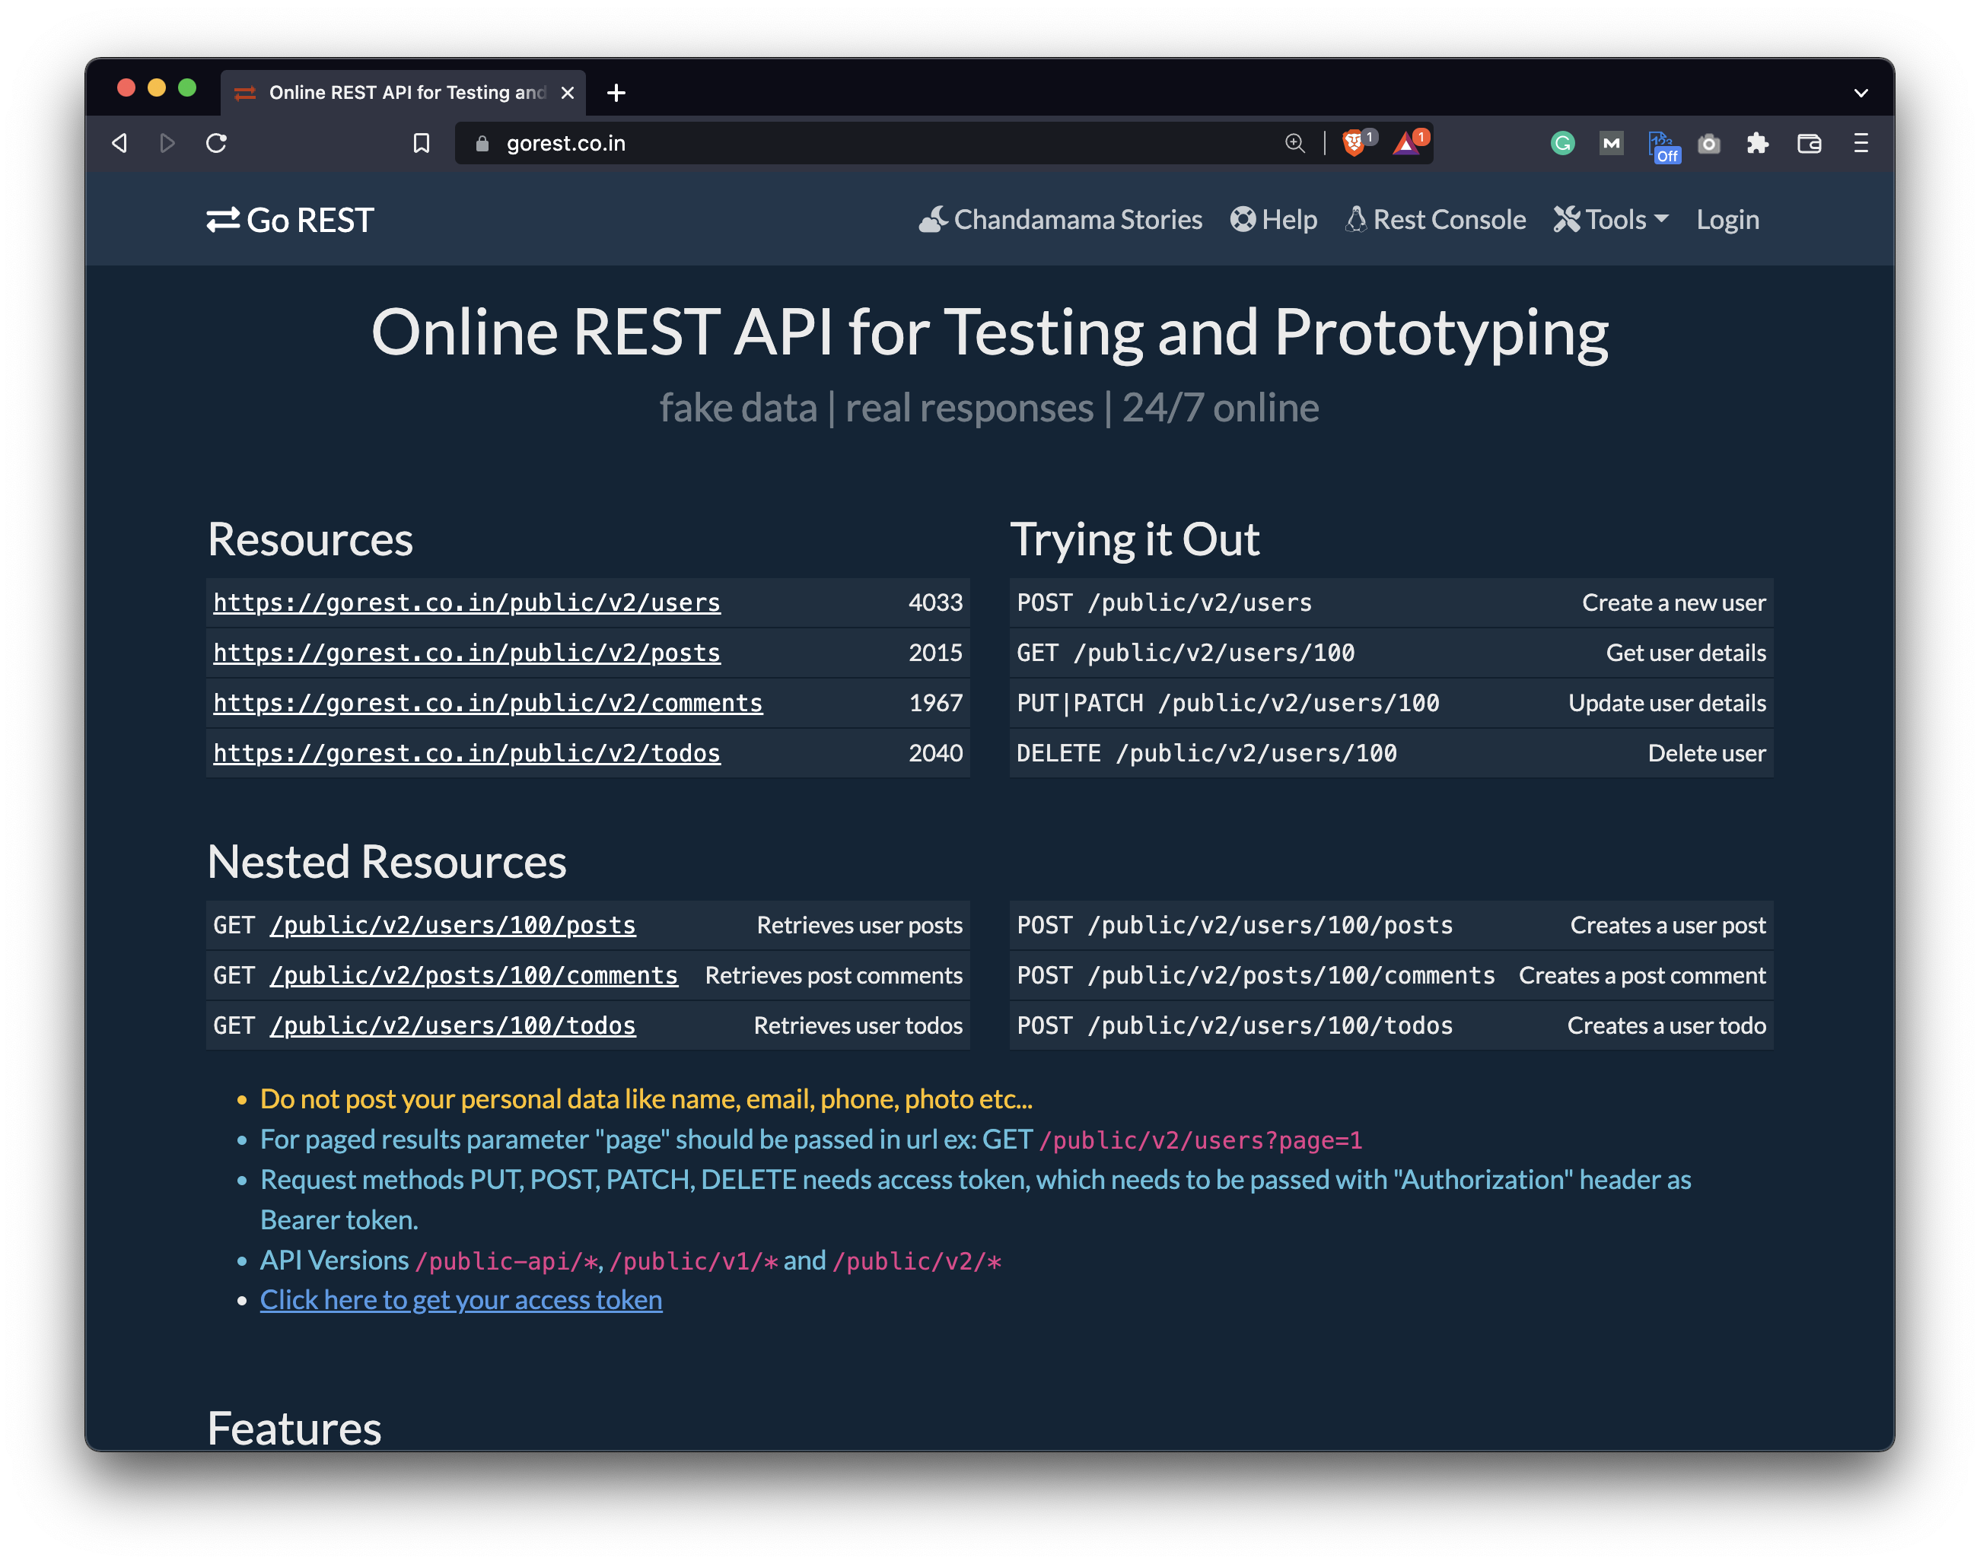Open the users resource link
The image size is (1980, 1564).
click(466, 602)
